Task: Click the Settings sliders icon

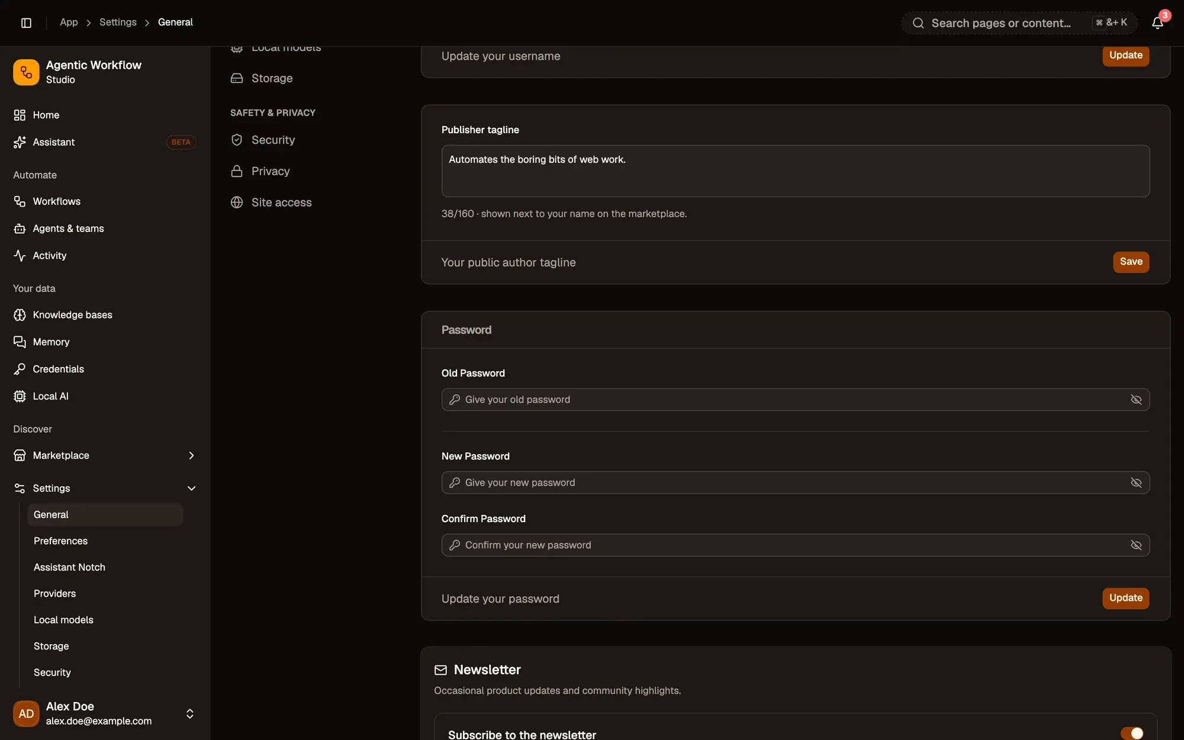Action: (x=20, y=488)
